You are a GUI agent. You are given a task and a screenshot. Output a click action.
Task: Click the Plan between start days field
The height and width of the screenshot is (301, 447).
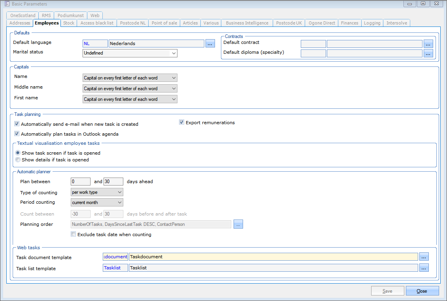coord(81,182)
